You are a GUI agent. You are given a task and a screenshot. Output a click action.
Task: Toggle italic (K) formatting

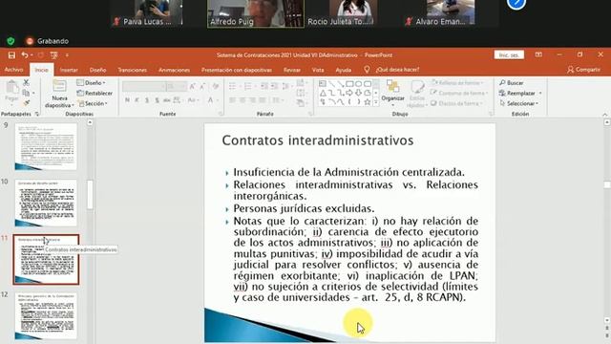pos(137,100)
